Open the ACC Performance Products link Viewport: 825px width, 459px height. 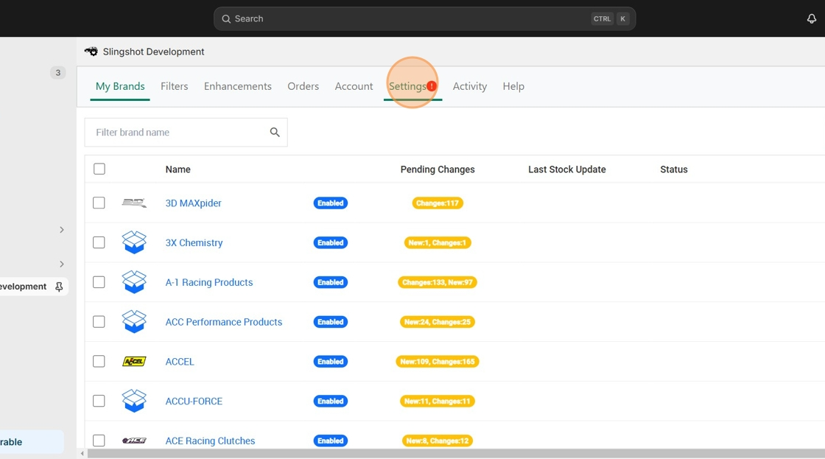click(224, 322)
